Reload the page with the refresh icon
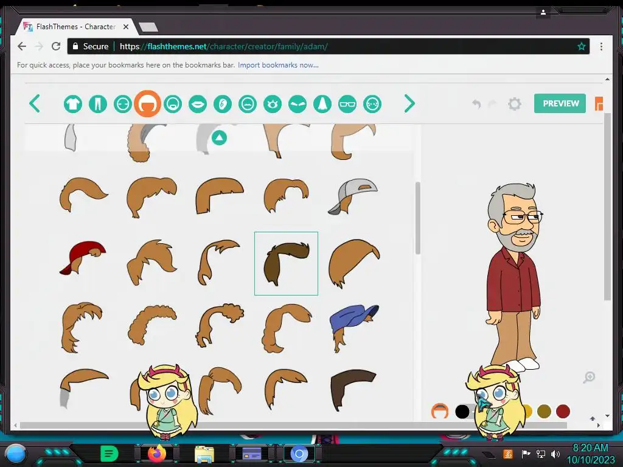623x467 pixels. 56,46
